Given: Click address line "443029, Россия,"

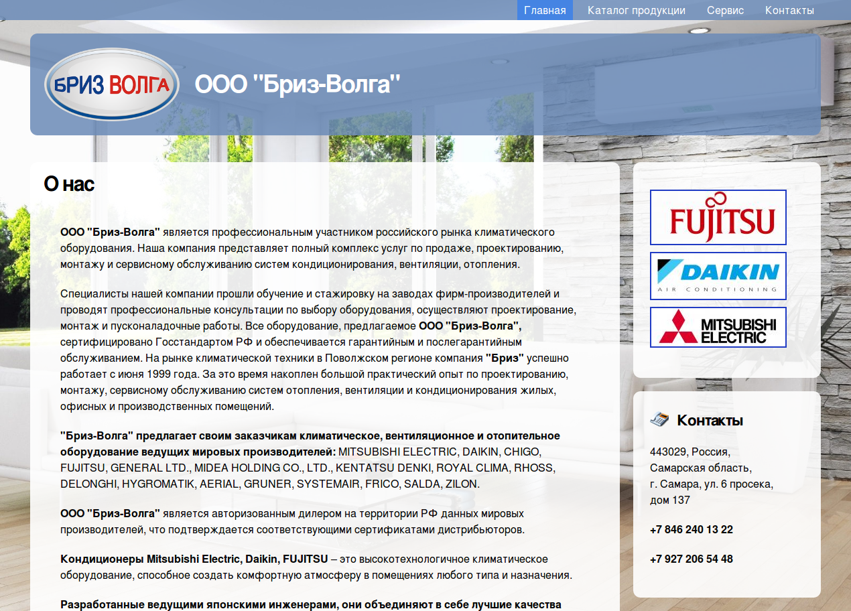Looking at the screenshot, I should [690, 452].
